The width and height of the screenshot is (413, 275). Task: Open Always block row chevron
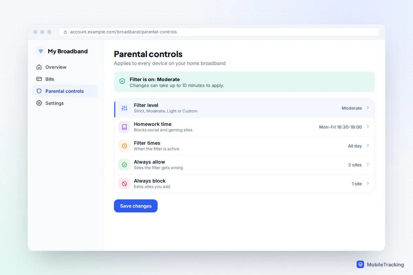[368, 184]
